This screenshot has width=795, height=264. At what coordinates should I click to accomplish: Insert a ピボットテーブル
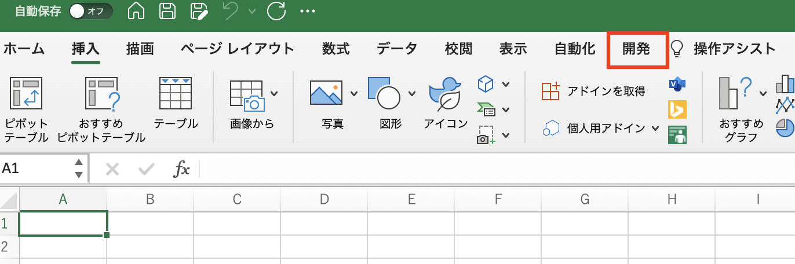(x=26, y=109)
